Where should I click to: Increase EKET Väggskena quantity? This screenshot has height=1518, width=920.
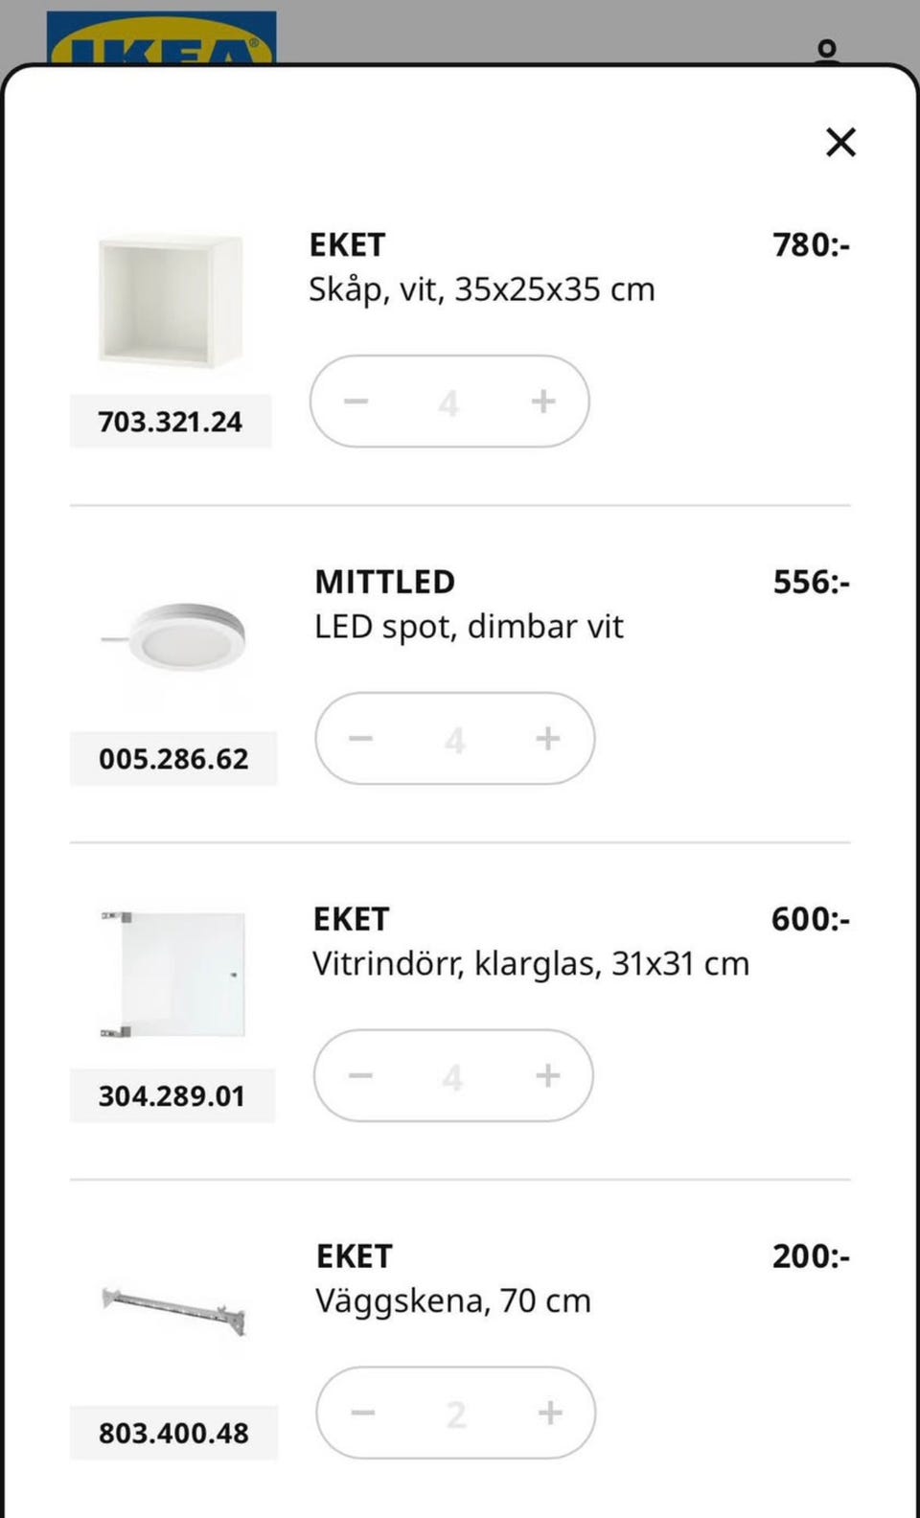(x=550, y=1413)
